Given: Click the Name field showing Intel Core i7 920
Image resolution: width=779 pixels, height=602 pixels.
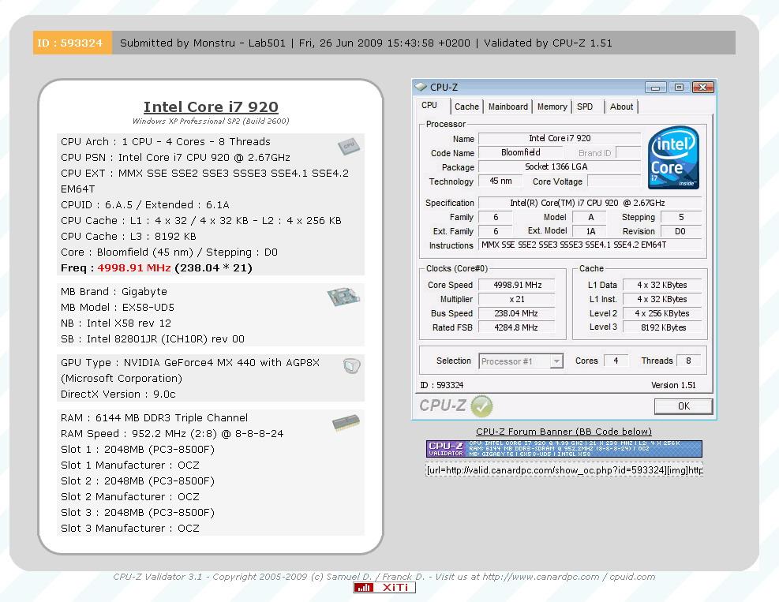Looking at the screenshot, I should point(560,139).
